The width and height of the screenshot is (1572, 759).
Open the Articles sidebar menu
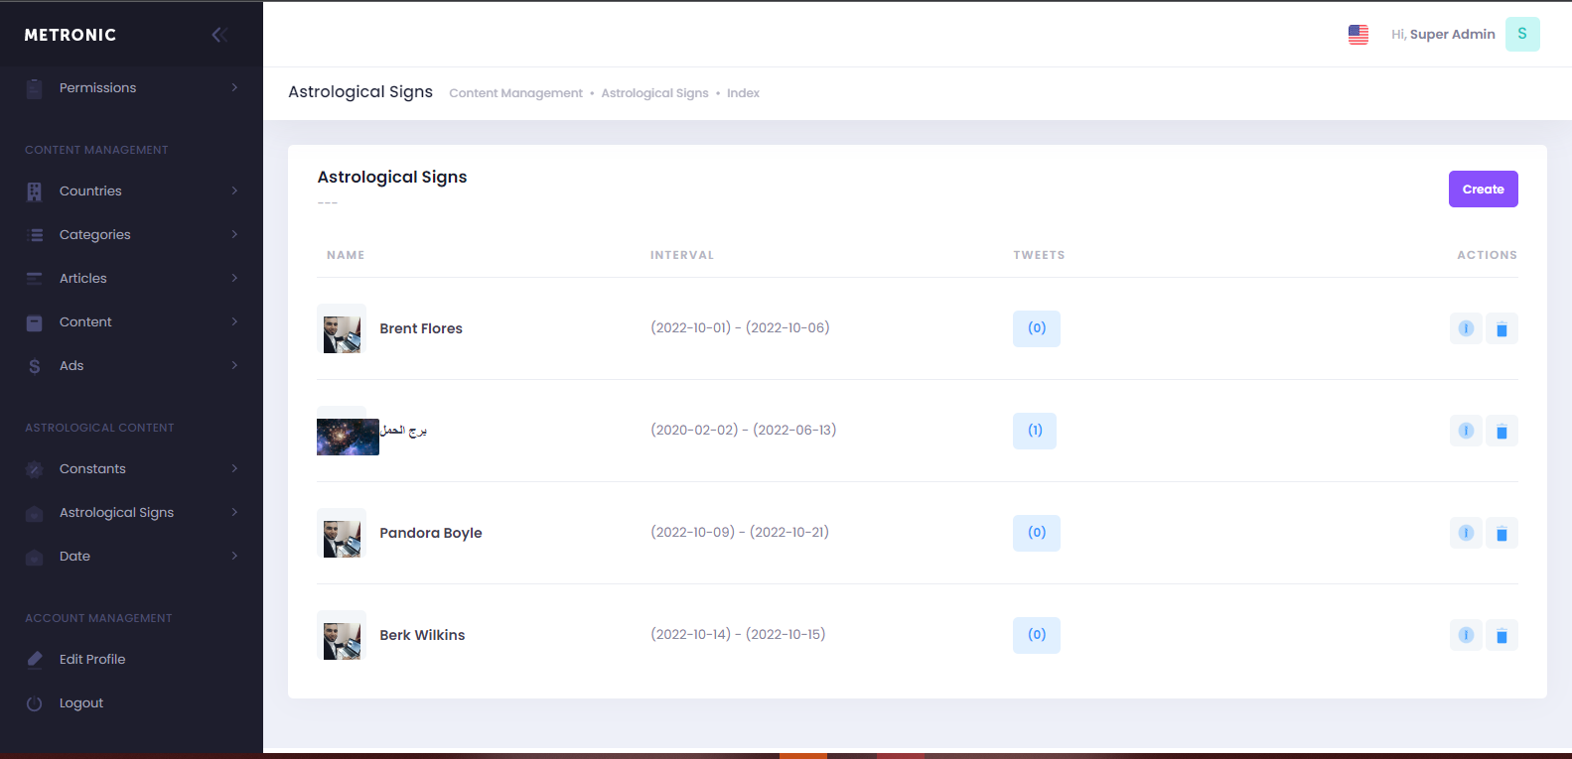coord(83,279)
